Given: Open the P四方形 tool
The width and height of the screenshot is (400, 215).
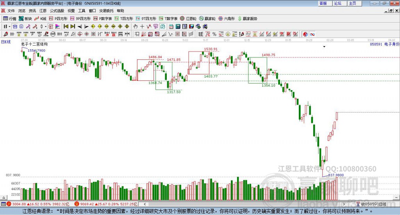Looking at the screenshot, I should [58, 19].
